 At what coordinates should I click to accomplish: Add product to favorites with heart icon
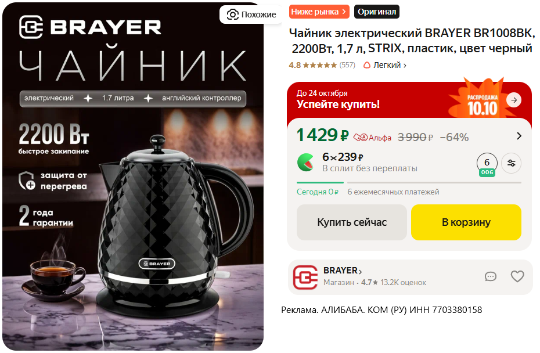(x=517, y=276)
